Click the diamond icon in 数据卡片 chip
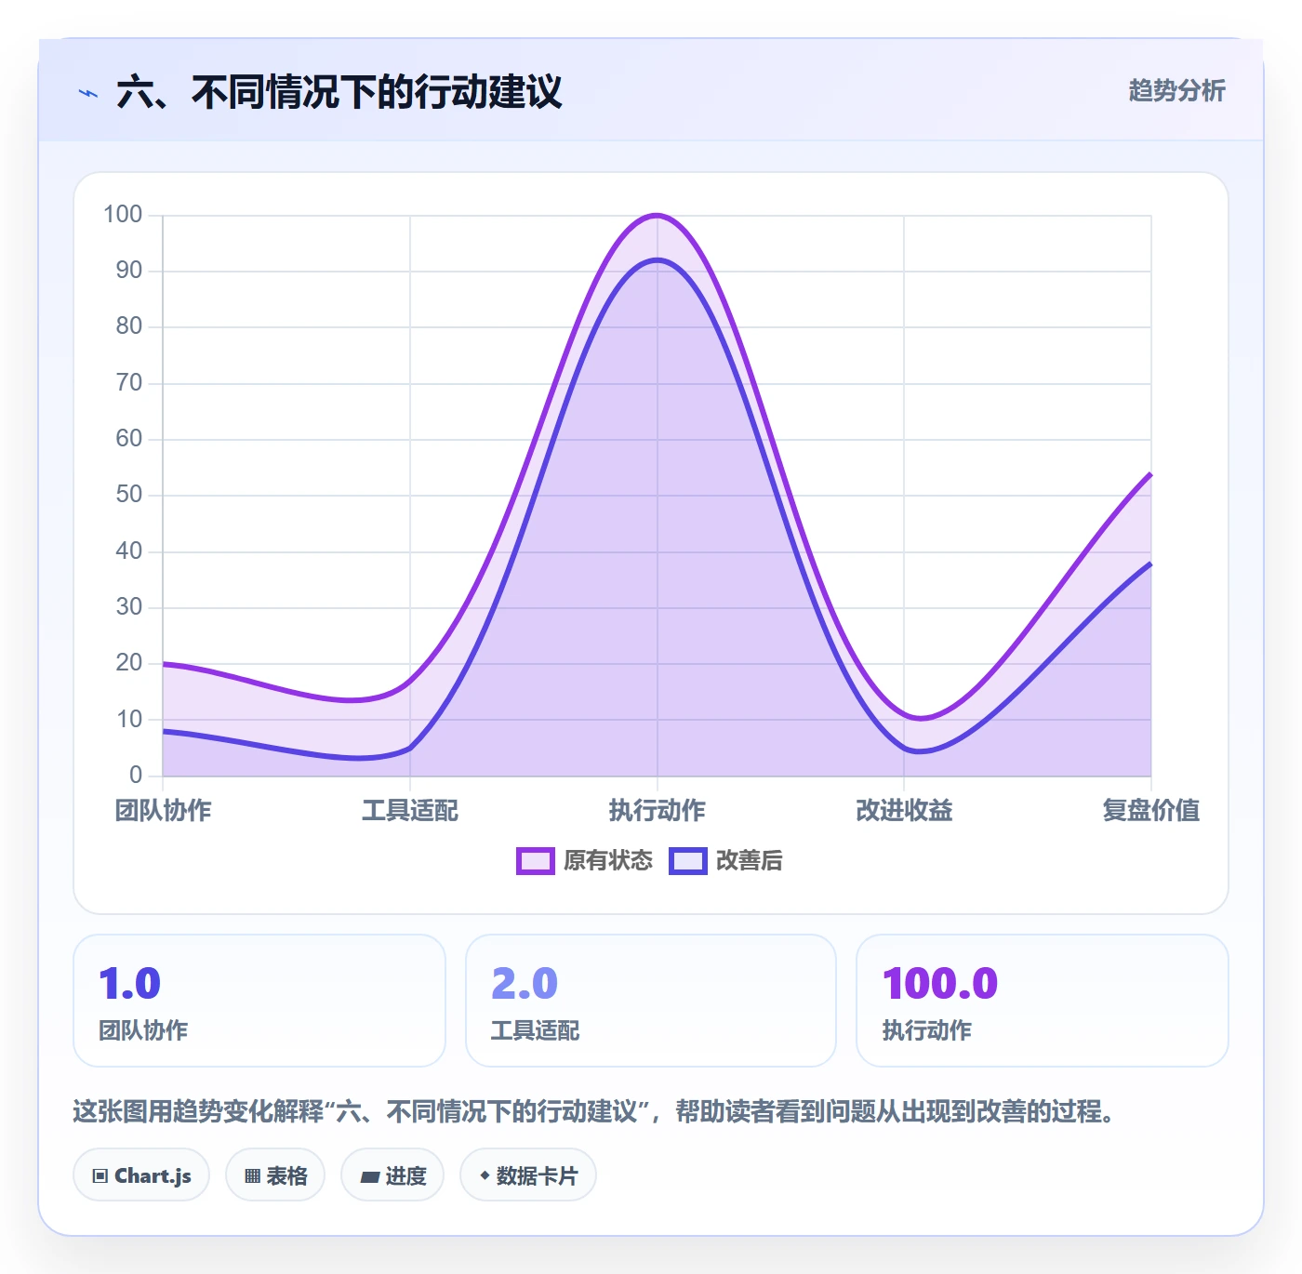1302x1274 pixels. pyautogui.click(x=485, y=1175)
